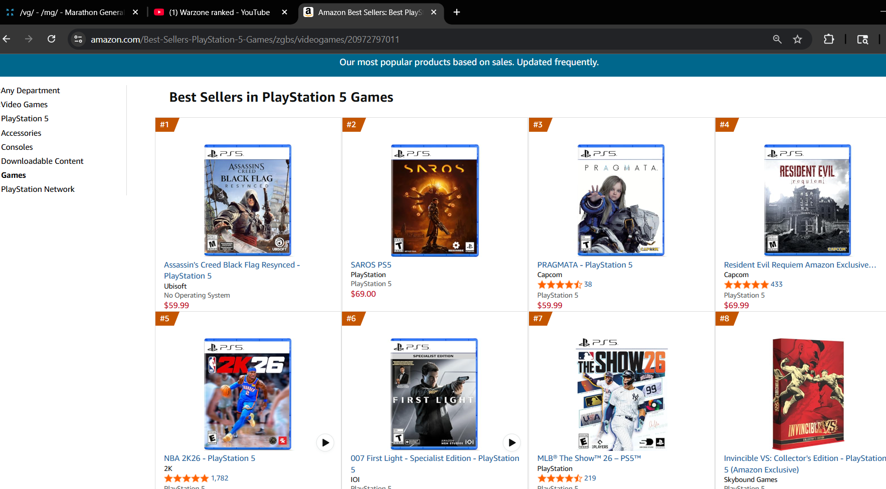Image resolution: width=886 pixels, height=489 pixels.
Task: Open a new browser tab
Action: click(456, 12)
